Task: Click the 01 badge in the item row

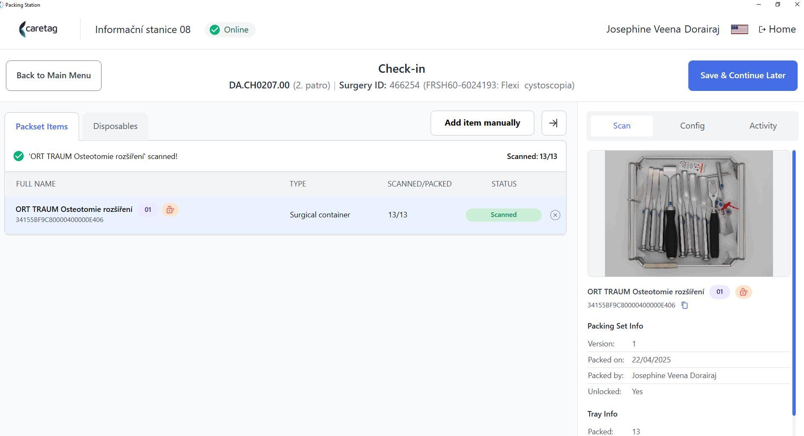Action: point(148,210)
